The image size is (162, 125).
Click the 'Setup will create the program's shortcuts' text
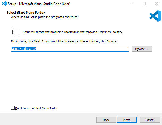point(72,32)
